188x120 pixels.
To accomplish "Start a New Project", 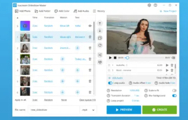I will [x=168, y=11].
